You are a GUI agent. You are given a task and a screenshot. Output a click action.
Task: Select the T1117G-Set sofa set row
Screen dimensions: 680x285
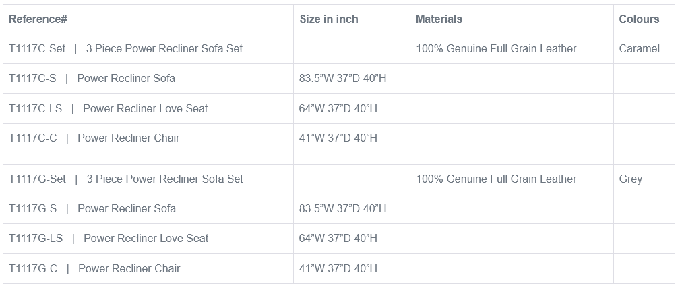click(x=126, y=179)
